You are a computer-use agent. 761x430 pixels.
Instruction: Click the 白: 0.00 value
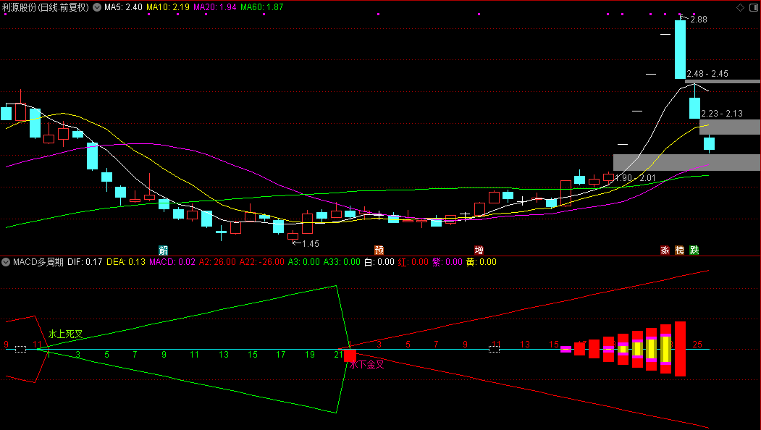click(379, 262)
